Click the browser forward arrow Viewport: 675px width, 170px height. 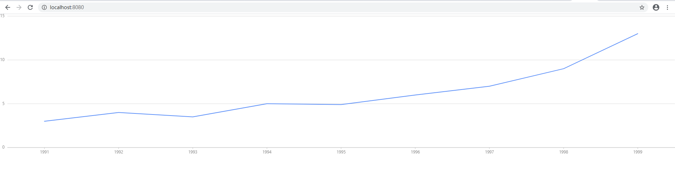(x=19, y=7)
